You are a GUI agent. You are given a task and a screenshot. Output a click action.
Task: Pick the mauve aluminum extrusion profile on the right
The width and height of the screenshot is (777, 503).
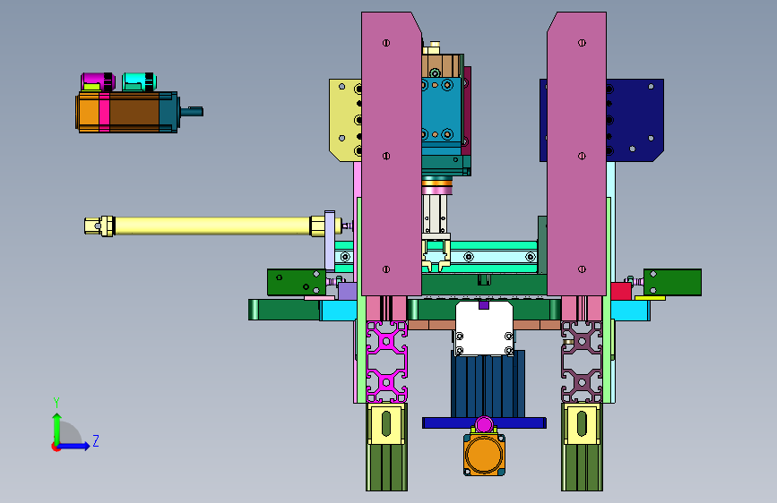click(582, 362)
